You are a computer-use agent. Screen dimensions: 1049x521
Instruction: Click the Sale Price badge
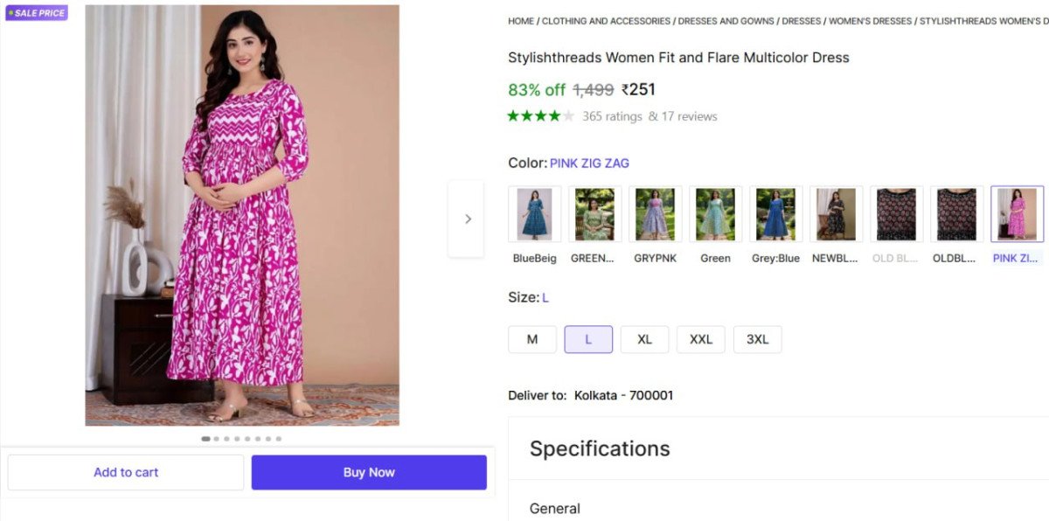[x=37, y=13]
